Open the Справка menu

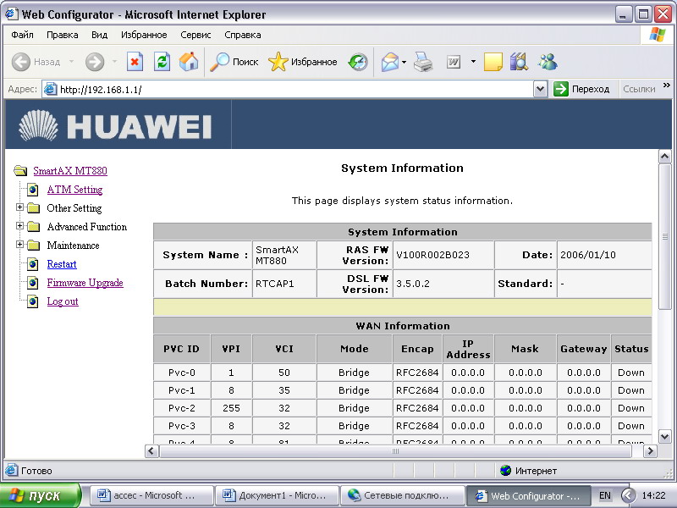coord(243,35)
